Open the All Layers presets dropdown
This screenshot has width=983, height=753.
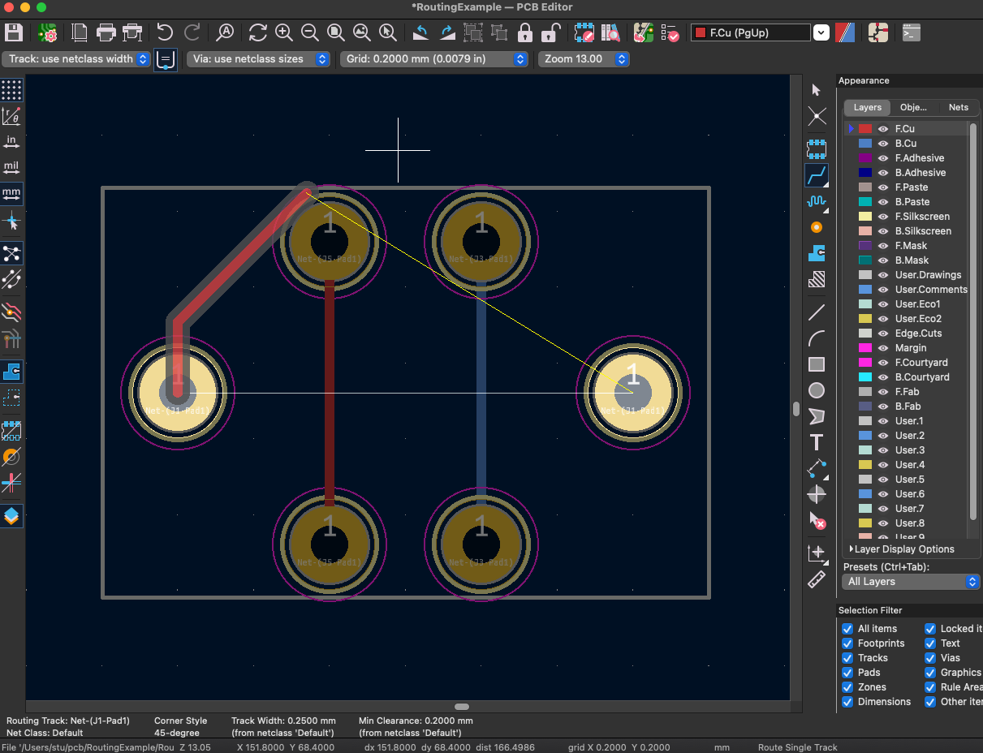971,582
